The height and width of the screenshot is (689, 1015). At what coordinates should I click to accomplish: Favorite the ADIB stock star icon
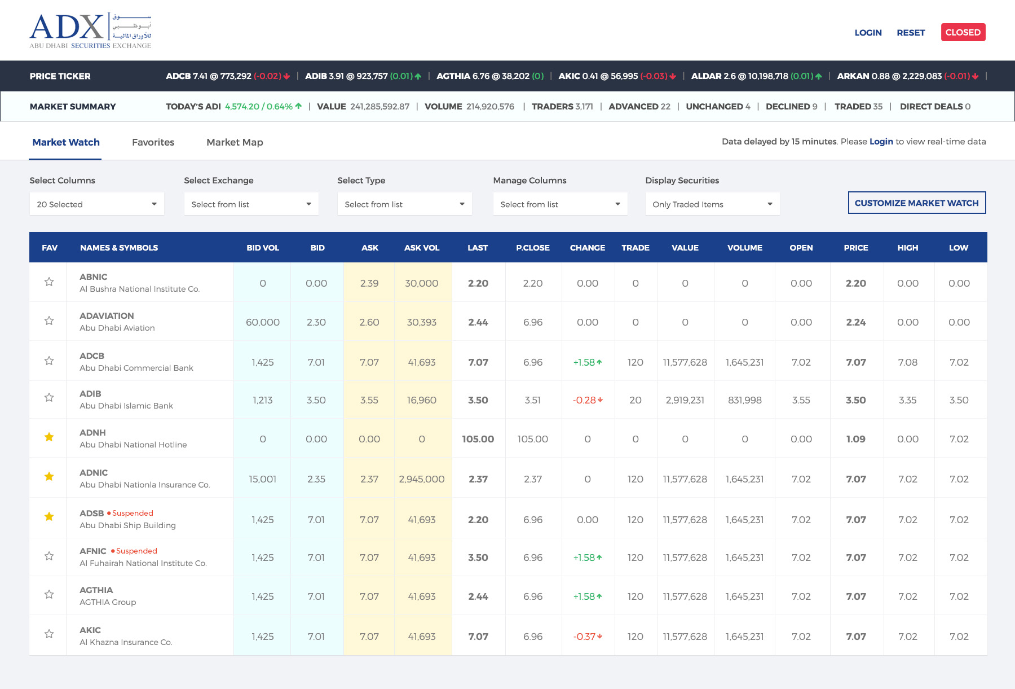[x=49, y=397]
